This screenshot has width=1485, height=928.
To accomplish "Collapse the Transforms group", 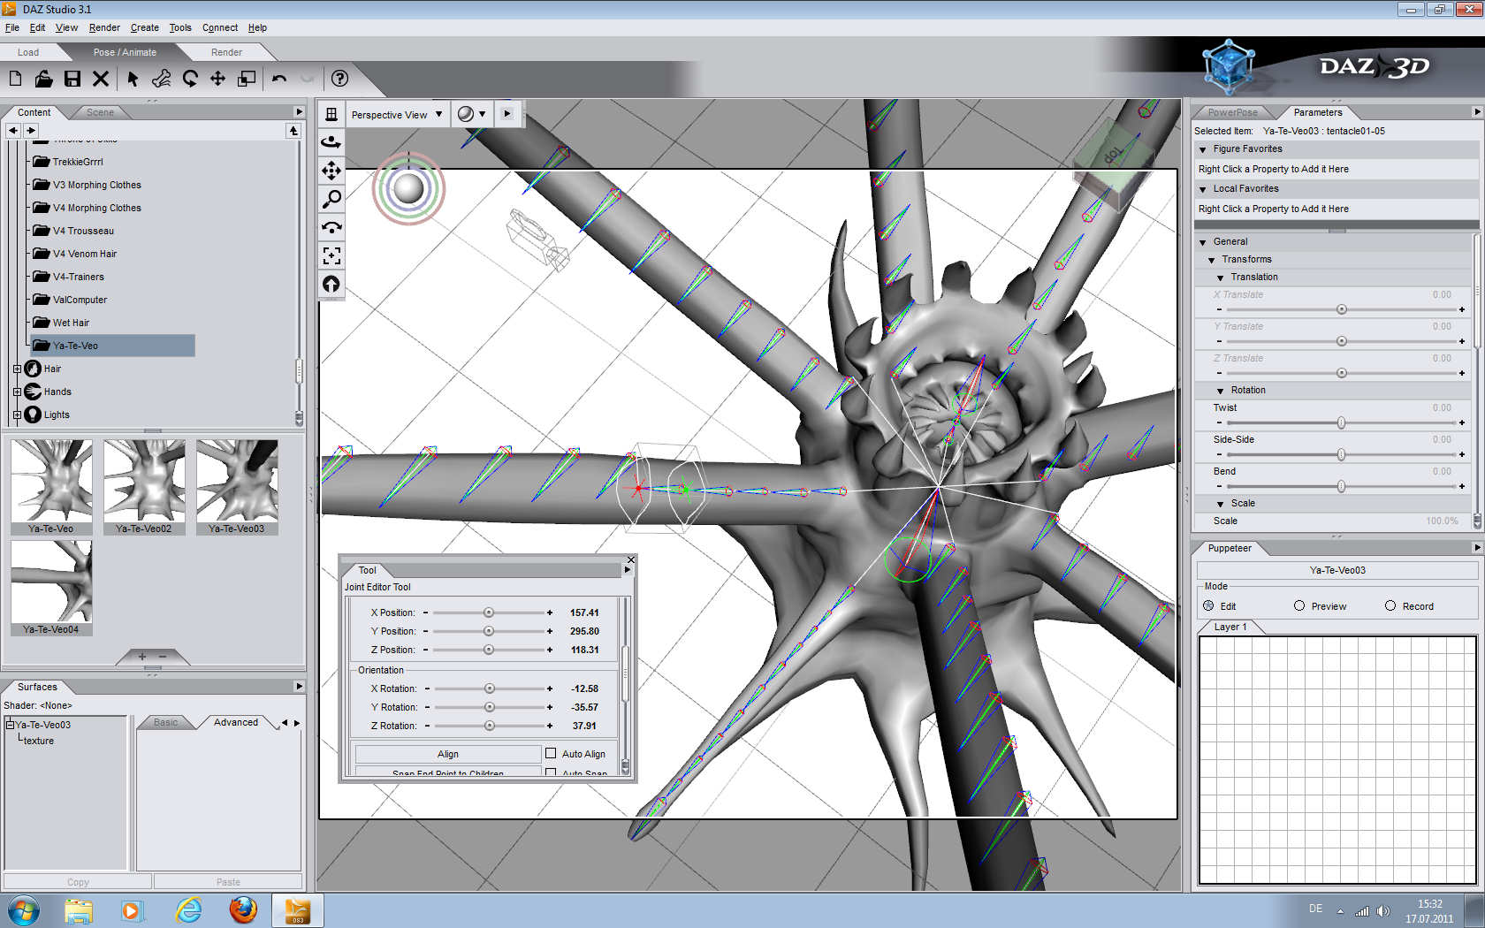I will [1212, 260].
